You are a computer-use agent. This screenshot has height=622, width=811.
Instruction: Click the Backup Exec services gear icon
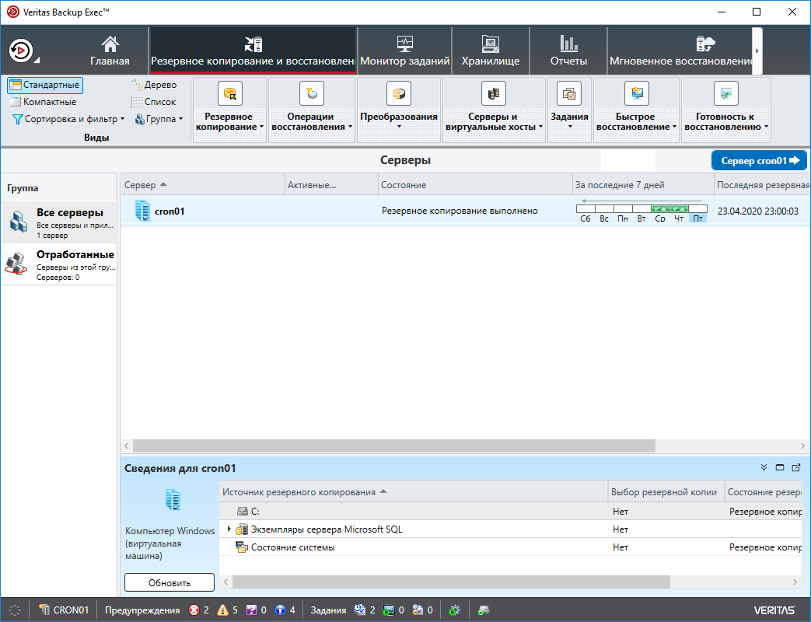[455, 610]
